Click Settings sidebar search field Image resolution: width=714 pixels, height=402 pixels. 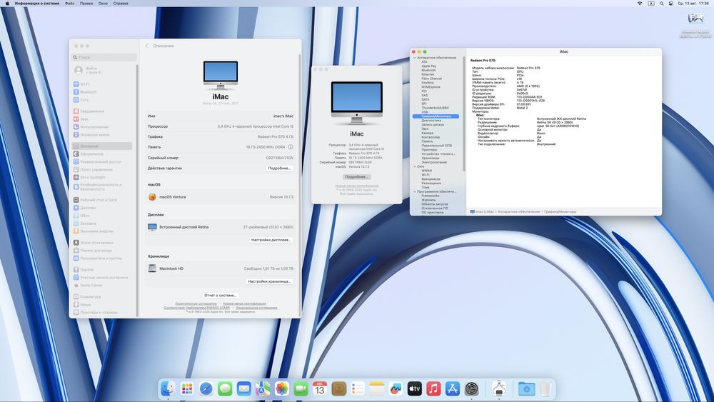point(104,57)
